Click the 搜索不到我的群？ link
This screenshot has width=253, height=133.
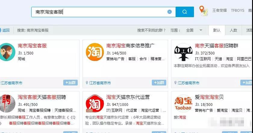click(x=151, y=30)
